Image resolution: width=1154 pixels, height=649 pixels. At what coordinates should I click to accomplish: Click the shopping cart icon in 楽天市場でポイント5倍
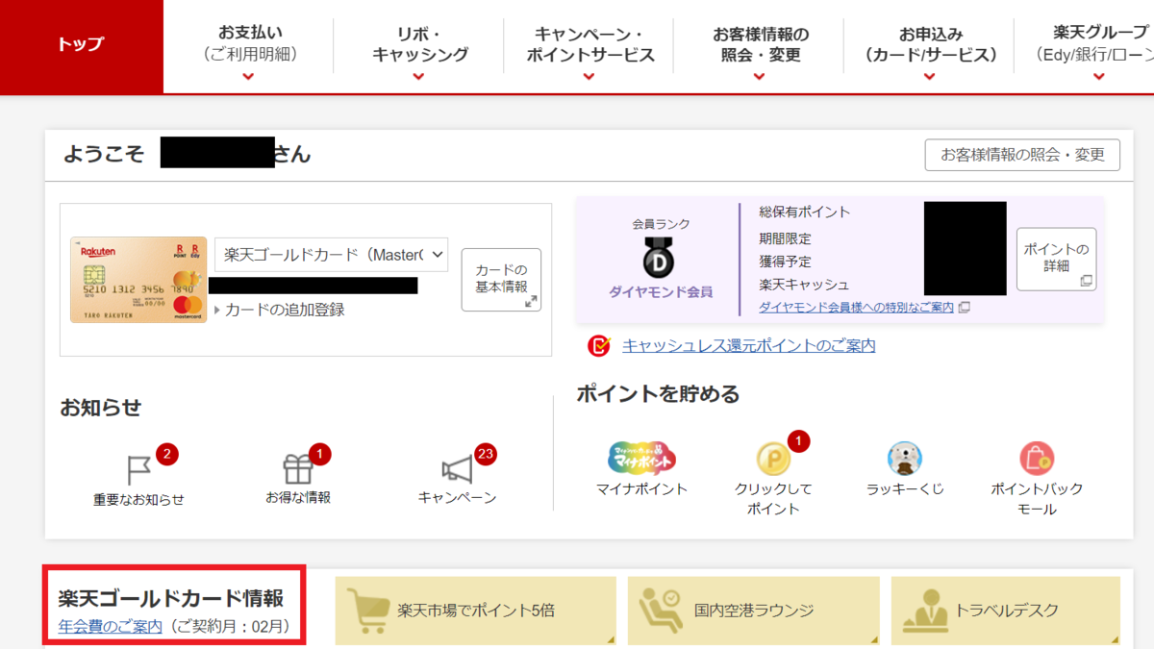point(368,610)
